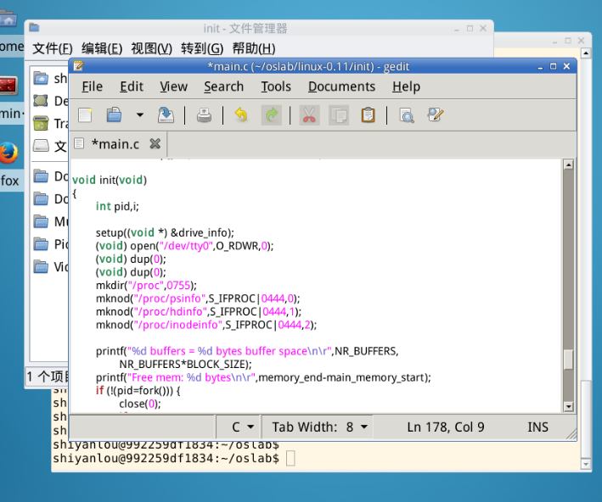The height and width of the screenshot is (502, 602).
Task: Undo the last edit
Action: (x=241, y=115)
